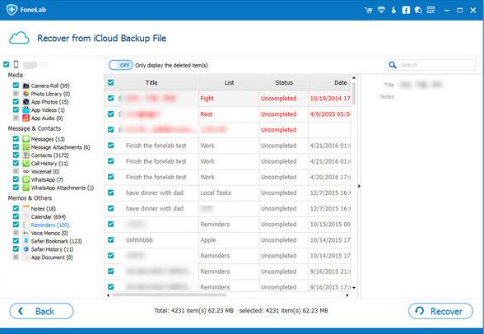Click the table scroll down arrow

point(354,288)
